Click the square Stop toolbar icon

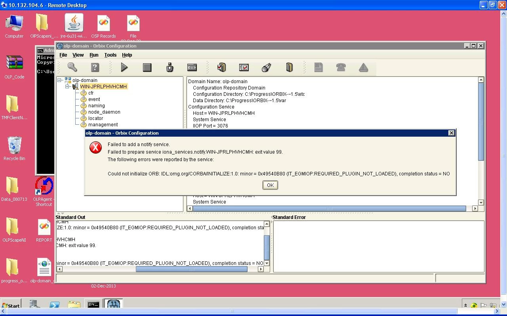(x=147, y=68)
